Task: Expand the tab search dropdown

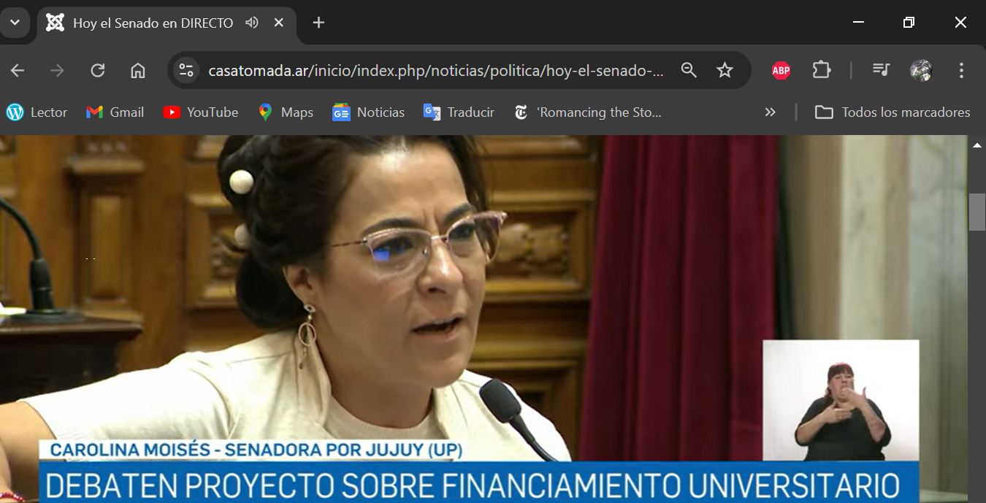Action: tap(15, 23)
